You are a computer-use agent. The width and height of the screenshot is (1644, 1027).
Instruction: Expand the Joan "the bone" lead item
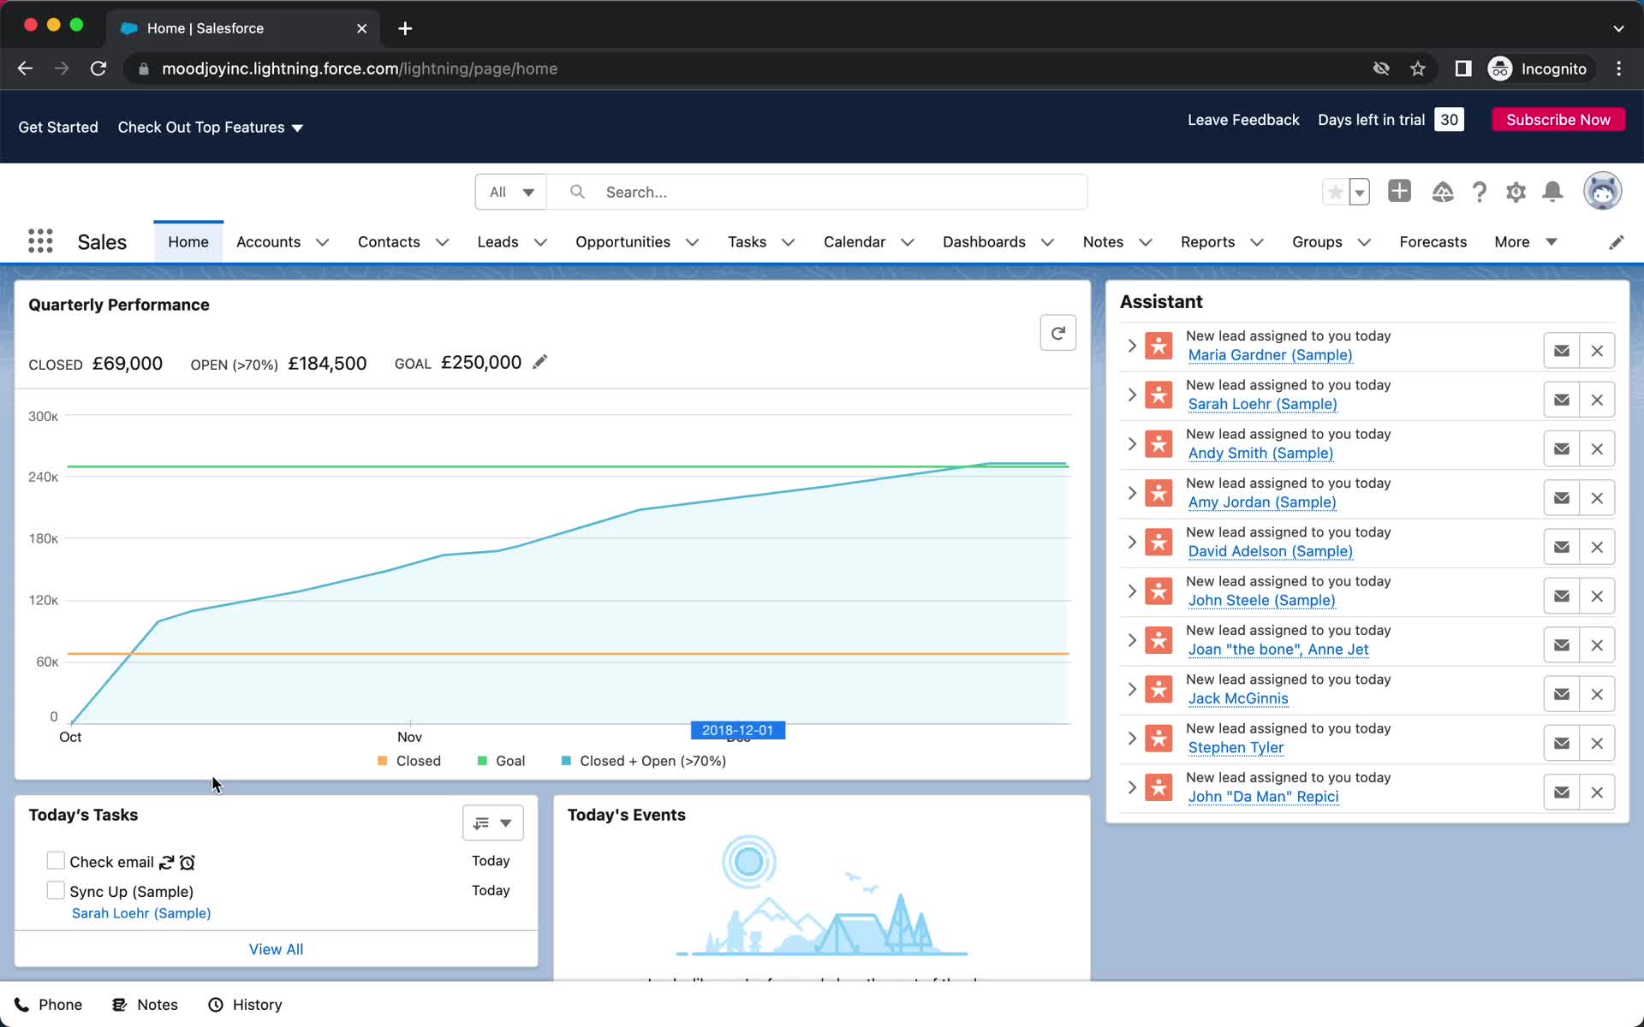[1132, 640]
